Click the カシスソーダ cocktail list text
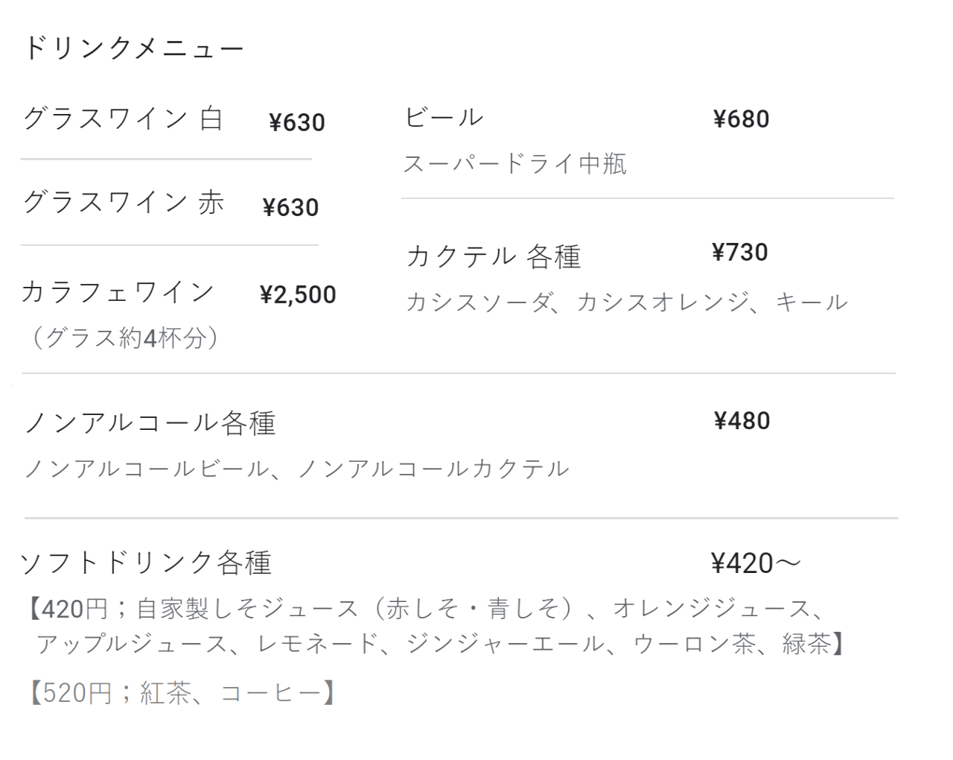Viewport: 953px width, 760px height. coord(626,303)
